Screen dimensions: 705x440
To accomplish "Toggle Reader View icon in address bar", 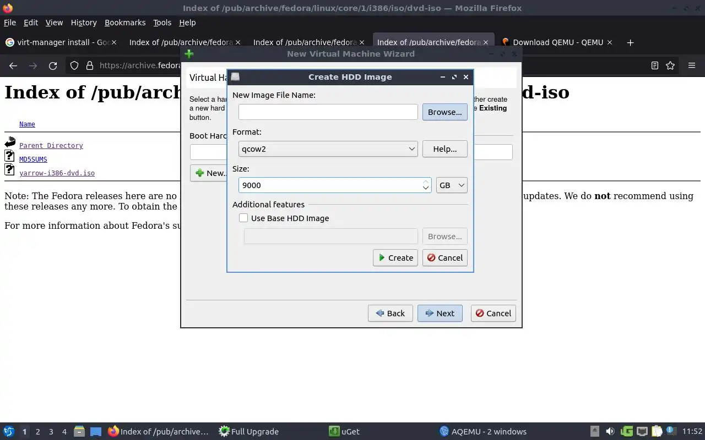I will pos(654,65).
